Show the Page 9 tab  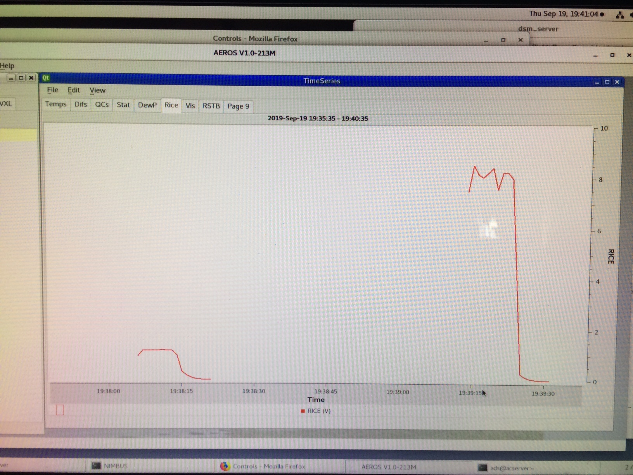click(238, 106)
